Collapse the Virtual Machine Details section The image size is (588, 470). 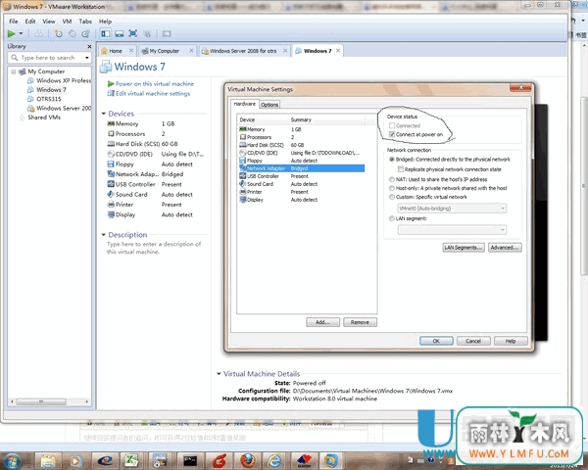point(219,374)
